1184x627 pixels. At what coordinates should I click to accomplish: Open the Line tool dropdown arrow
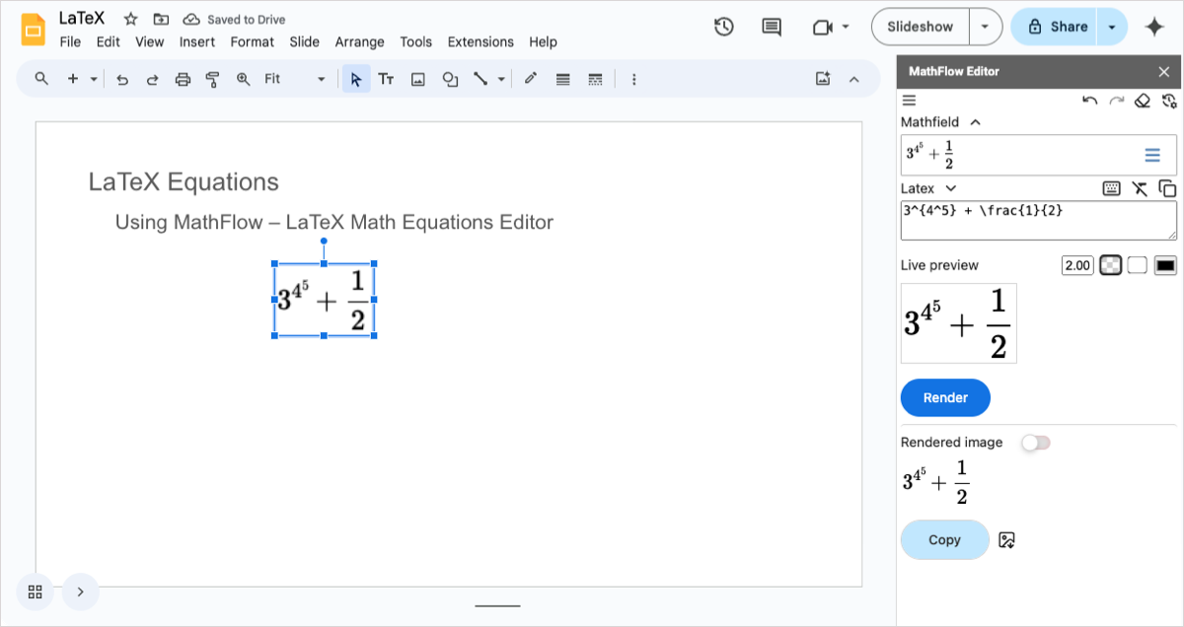(x=501, y=79)
